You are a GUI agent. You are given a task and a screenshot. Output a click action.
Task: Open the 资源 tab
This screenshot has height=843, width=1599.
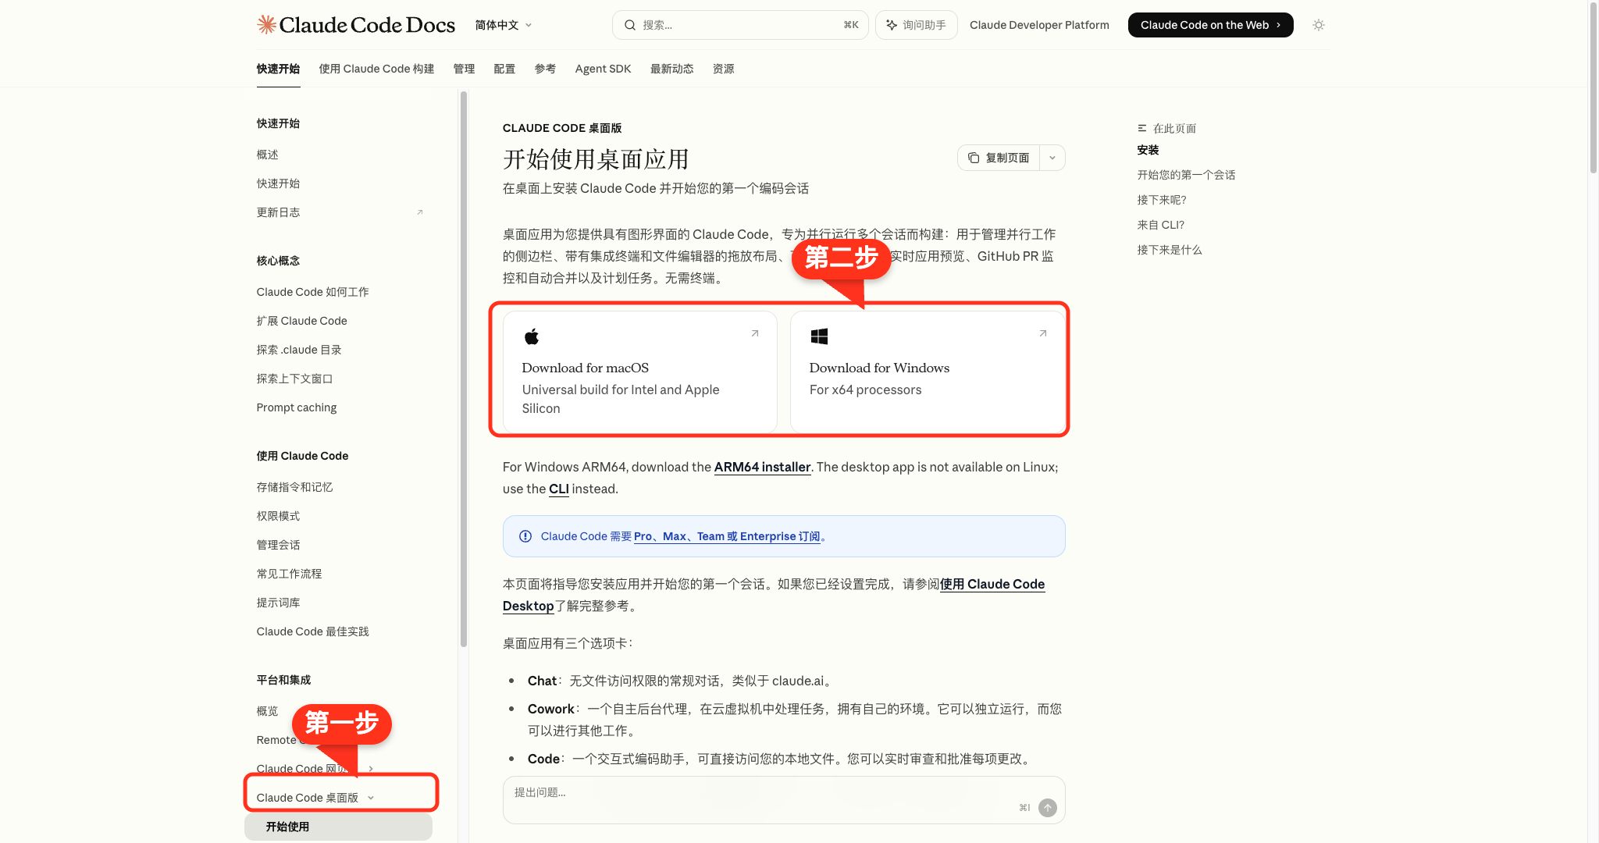[723, 69]
